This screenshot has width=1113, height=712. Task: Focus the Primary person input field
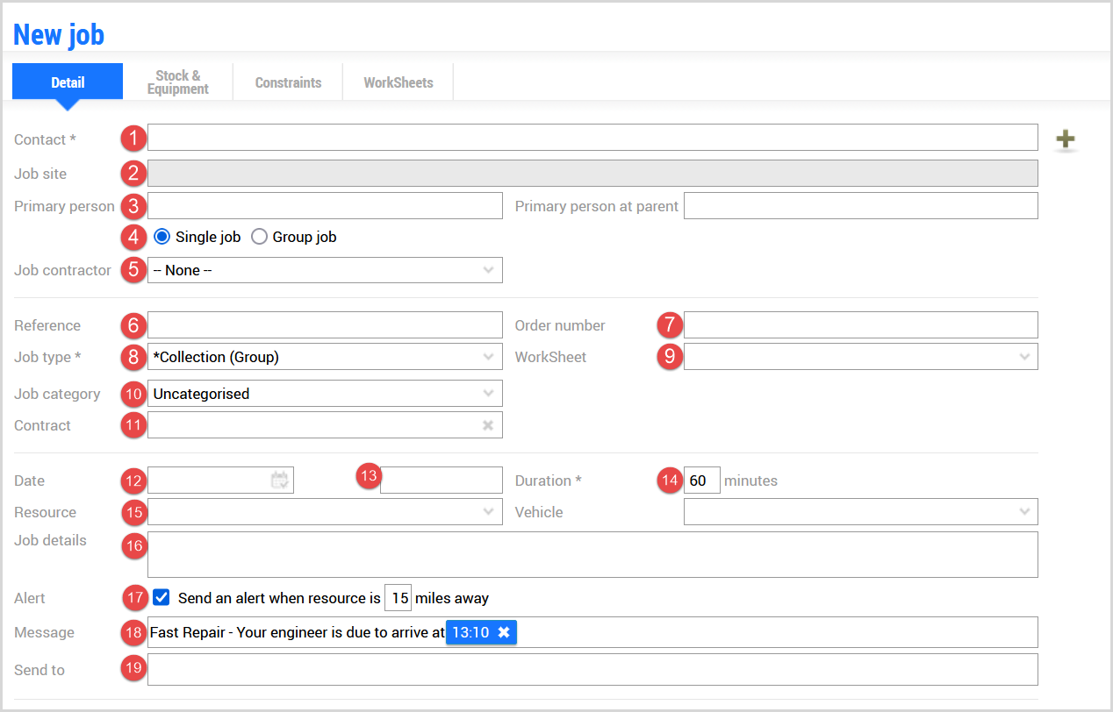pos(325,206)
